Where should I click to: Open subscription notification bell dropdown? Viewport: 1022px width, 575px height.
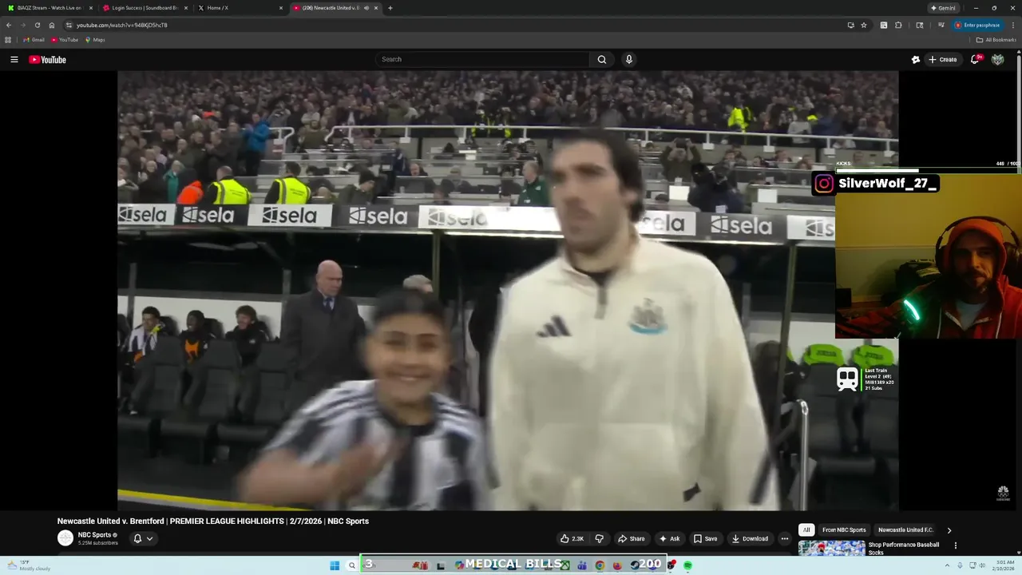[x=143, y=538]
